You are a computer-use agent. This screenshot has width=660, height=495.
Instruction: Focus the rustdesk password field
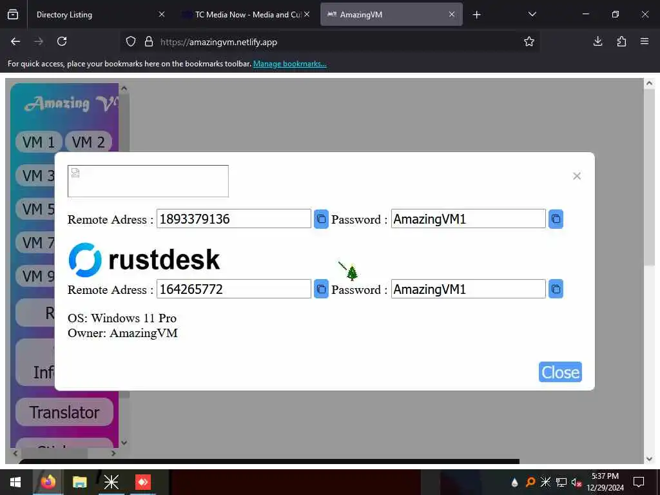click(468, 289)
